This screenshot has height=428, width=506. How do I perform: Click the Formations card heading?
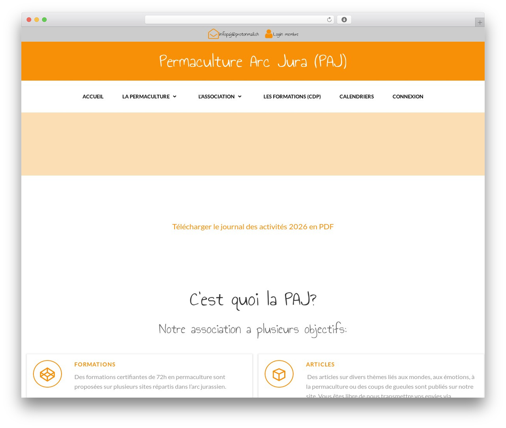[95, 364]
